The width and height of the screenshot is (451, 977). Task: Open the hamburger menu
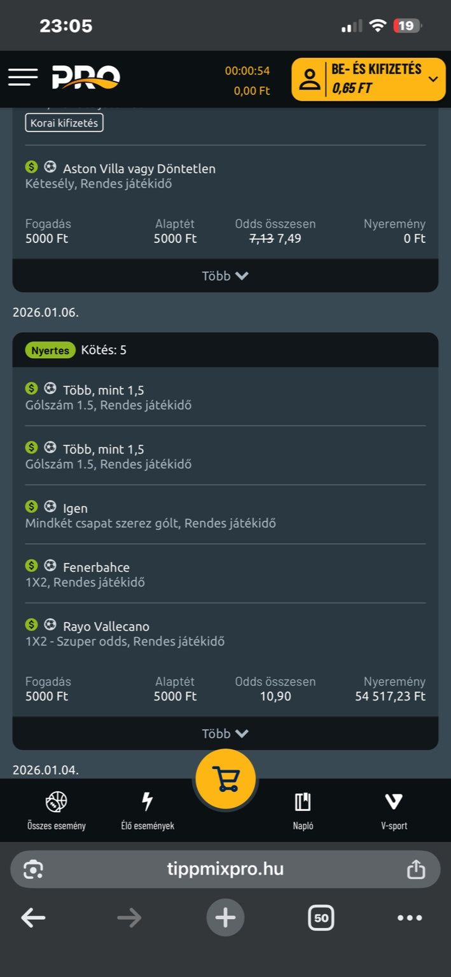tap(23, 77)
